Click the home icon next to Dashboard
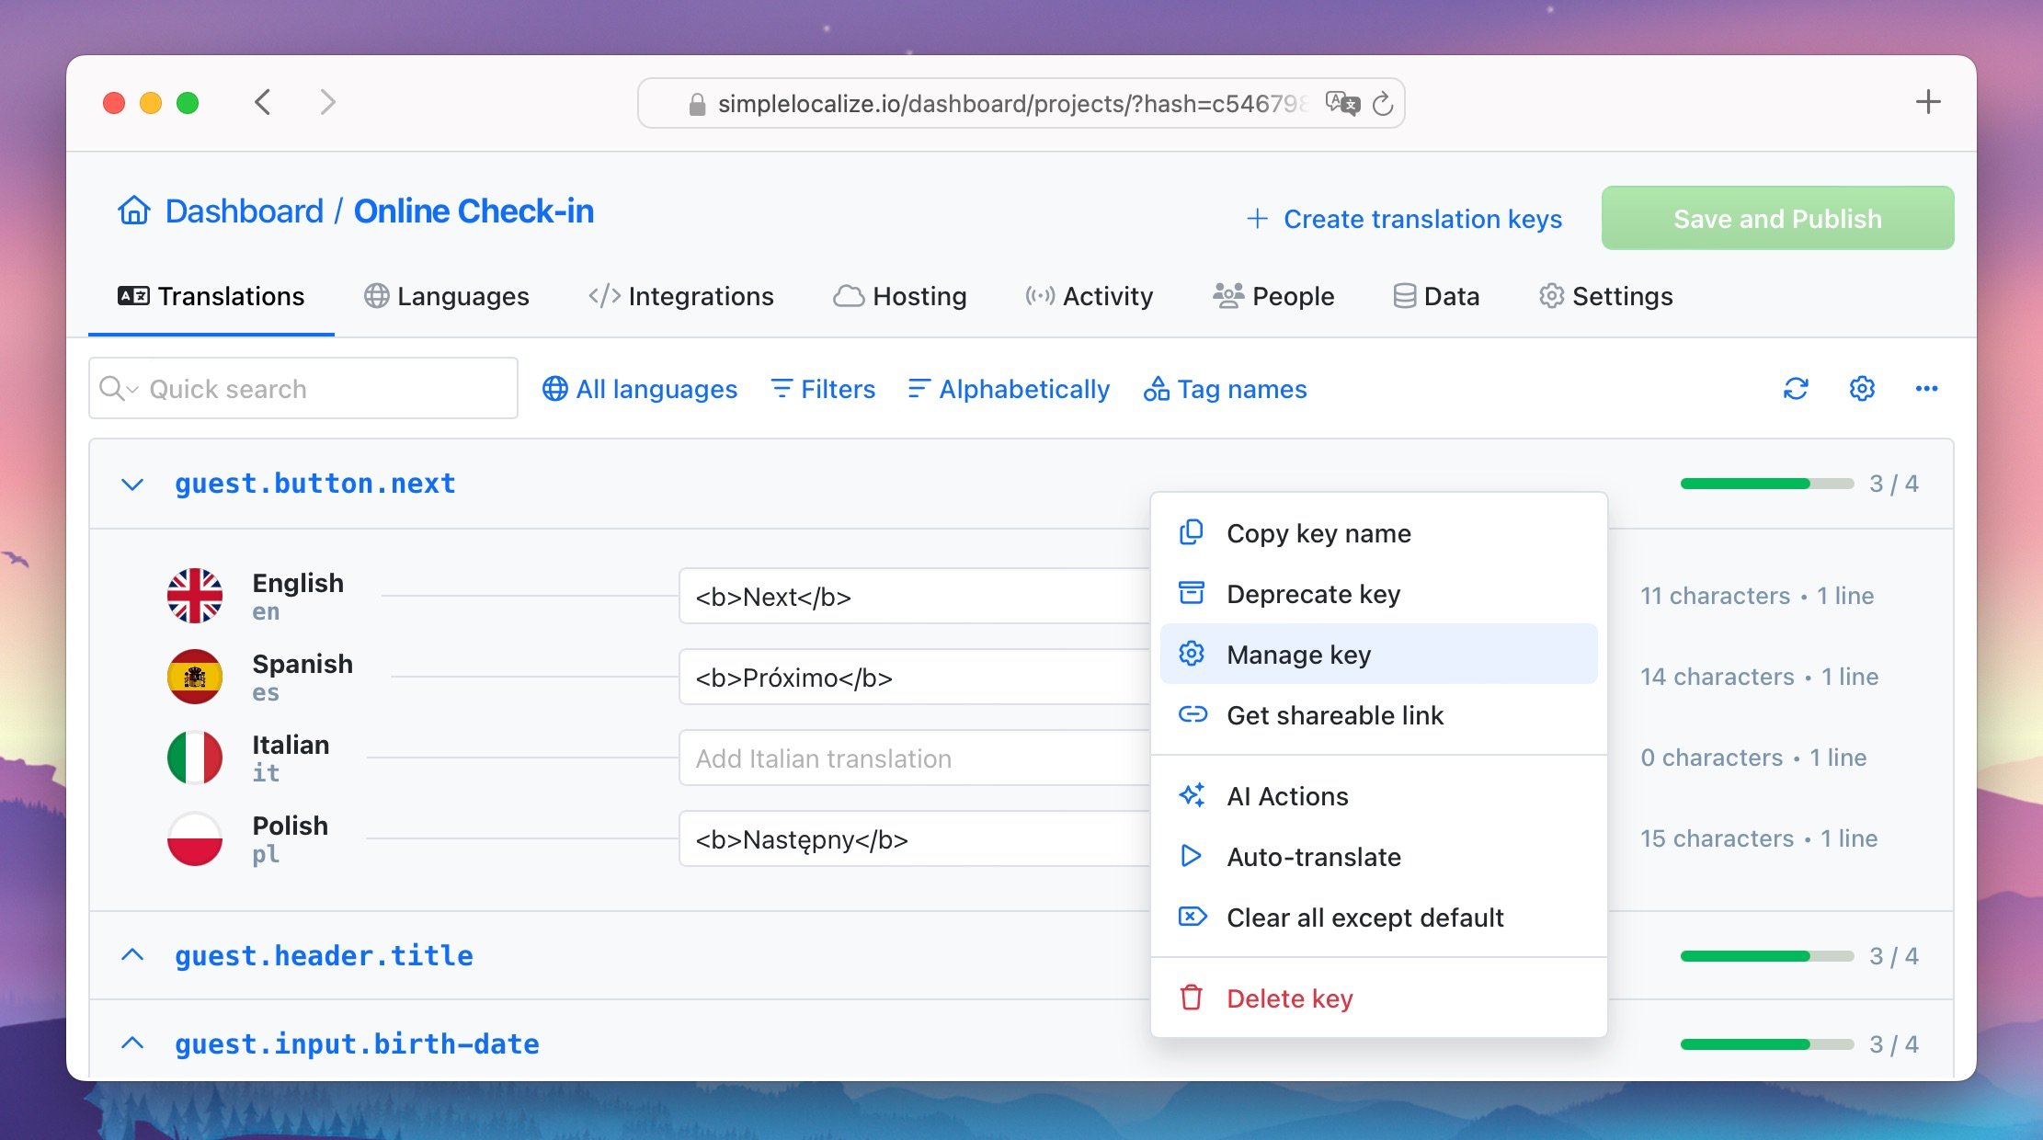 click(x=134, y=211)
